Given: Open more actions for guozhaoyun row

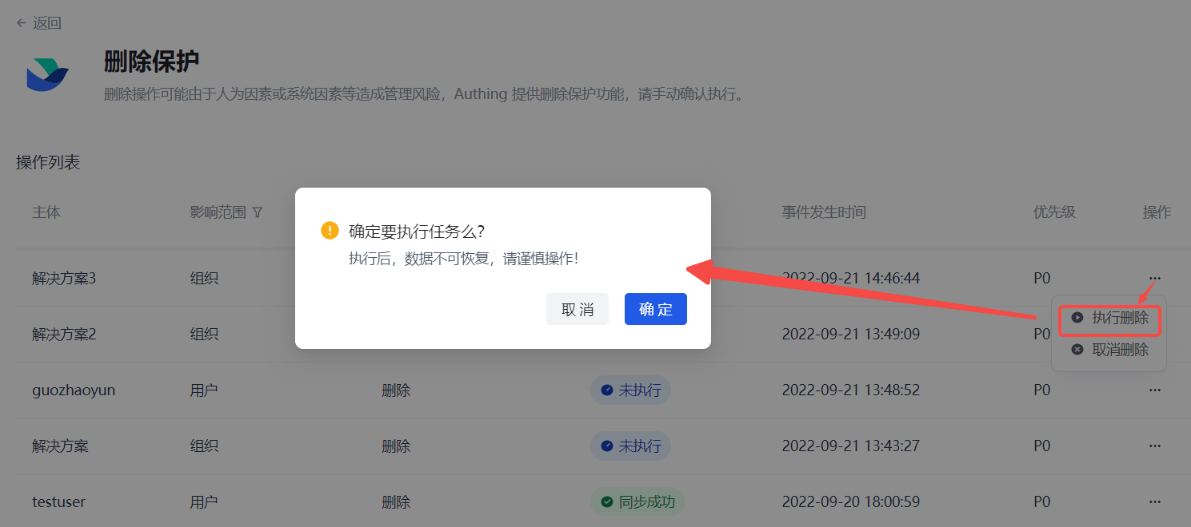Looking at the screenshot, I should tap(1154, 390).
